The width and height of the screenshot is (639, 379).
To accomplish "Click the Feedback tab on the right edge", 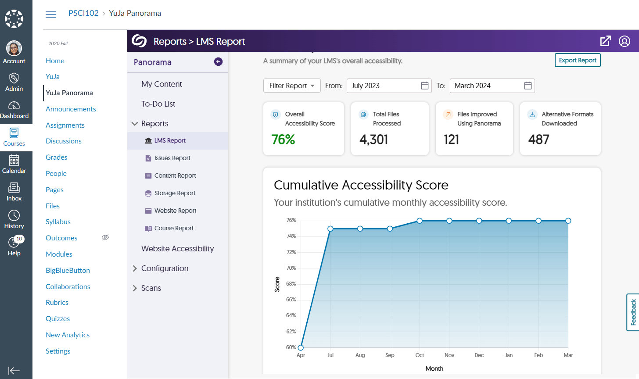I will tap(632, 312).
